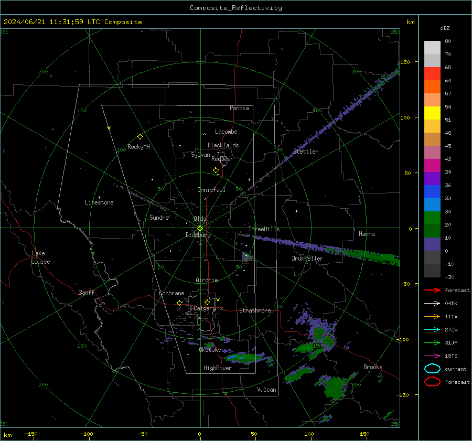Click the Ponoka city label
This screenshot has width=472, height=441.
[x=239, y=108]
